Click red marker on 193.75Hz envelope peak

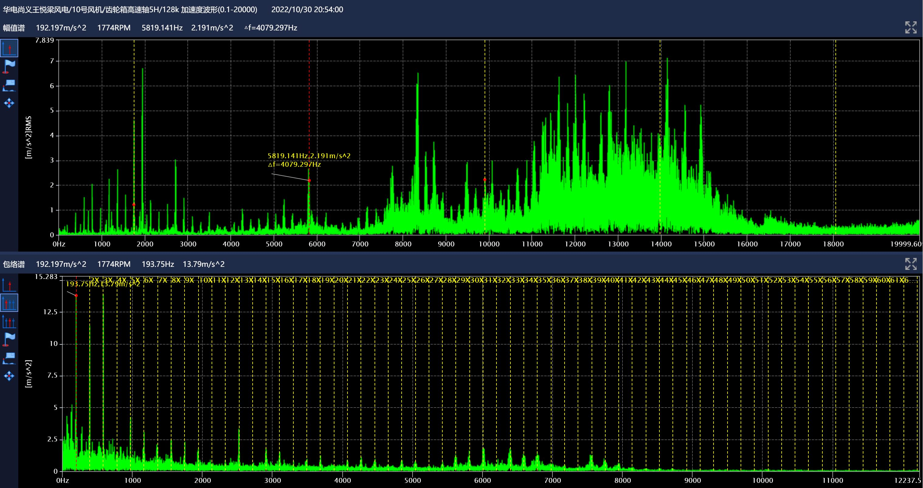[x=76, y=295]
